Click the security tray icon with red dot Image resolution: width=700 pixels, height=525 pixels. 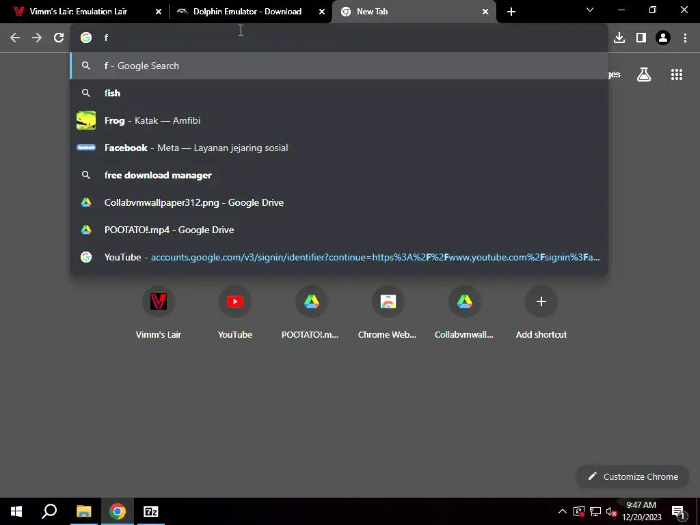[579, 511]
